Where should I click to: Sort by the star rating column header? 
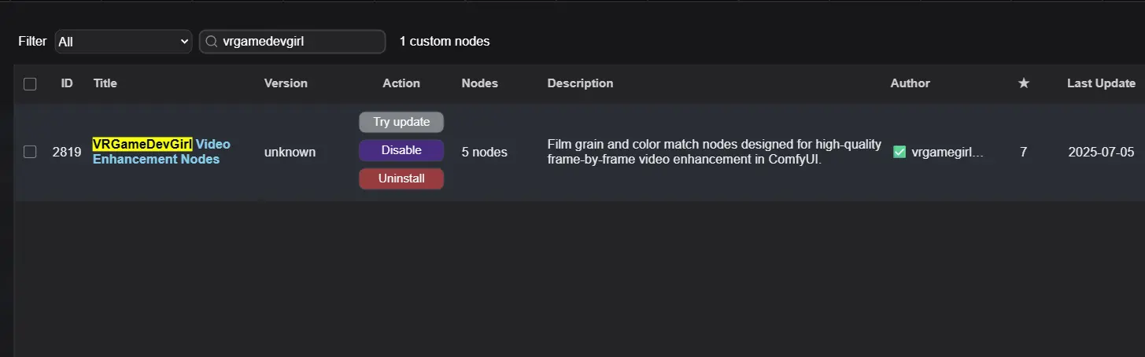[1023, 83]
